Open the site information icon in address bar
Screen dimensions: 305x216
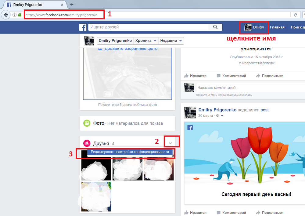(x=14, y=15)
